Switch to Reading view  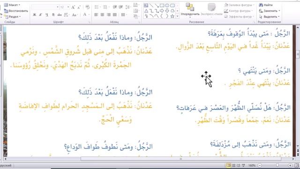239,165
